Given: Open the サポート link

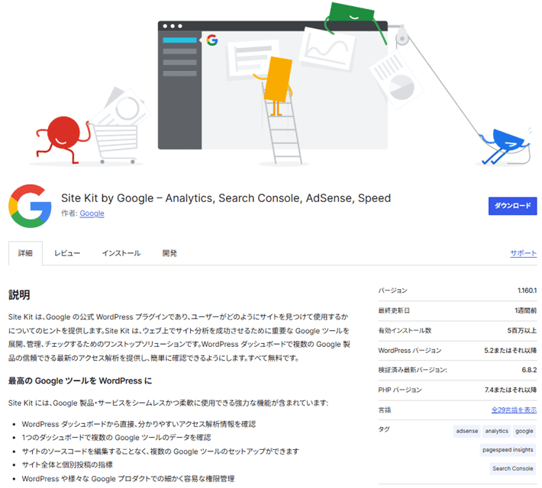Looking at the screenshot, I should point(524,253).
